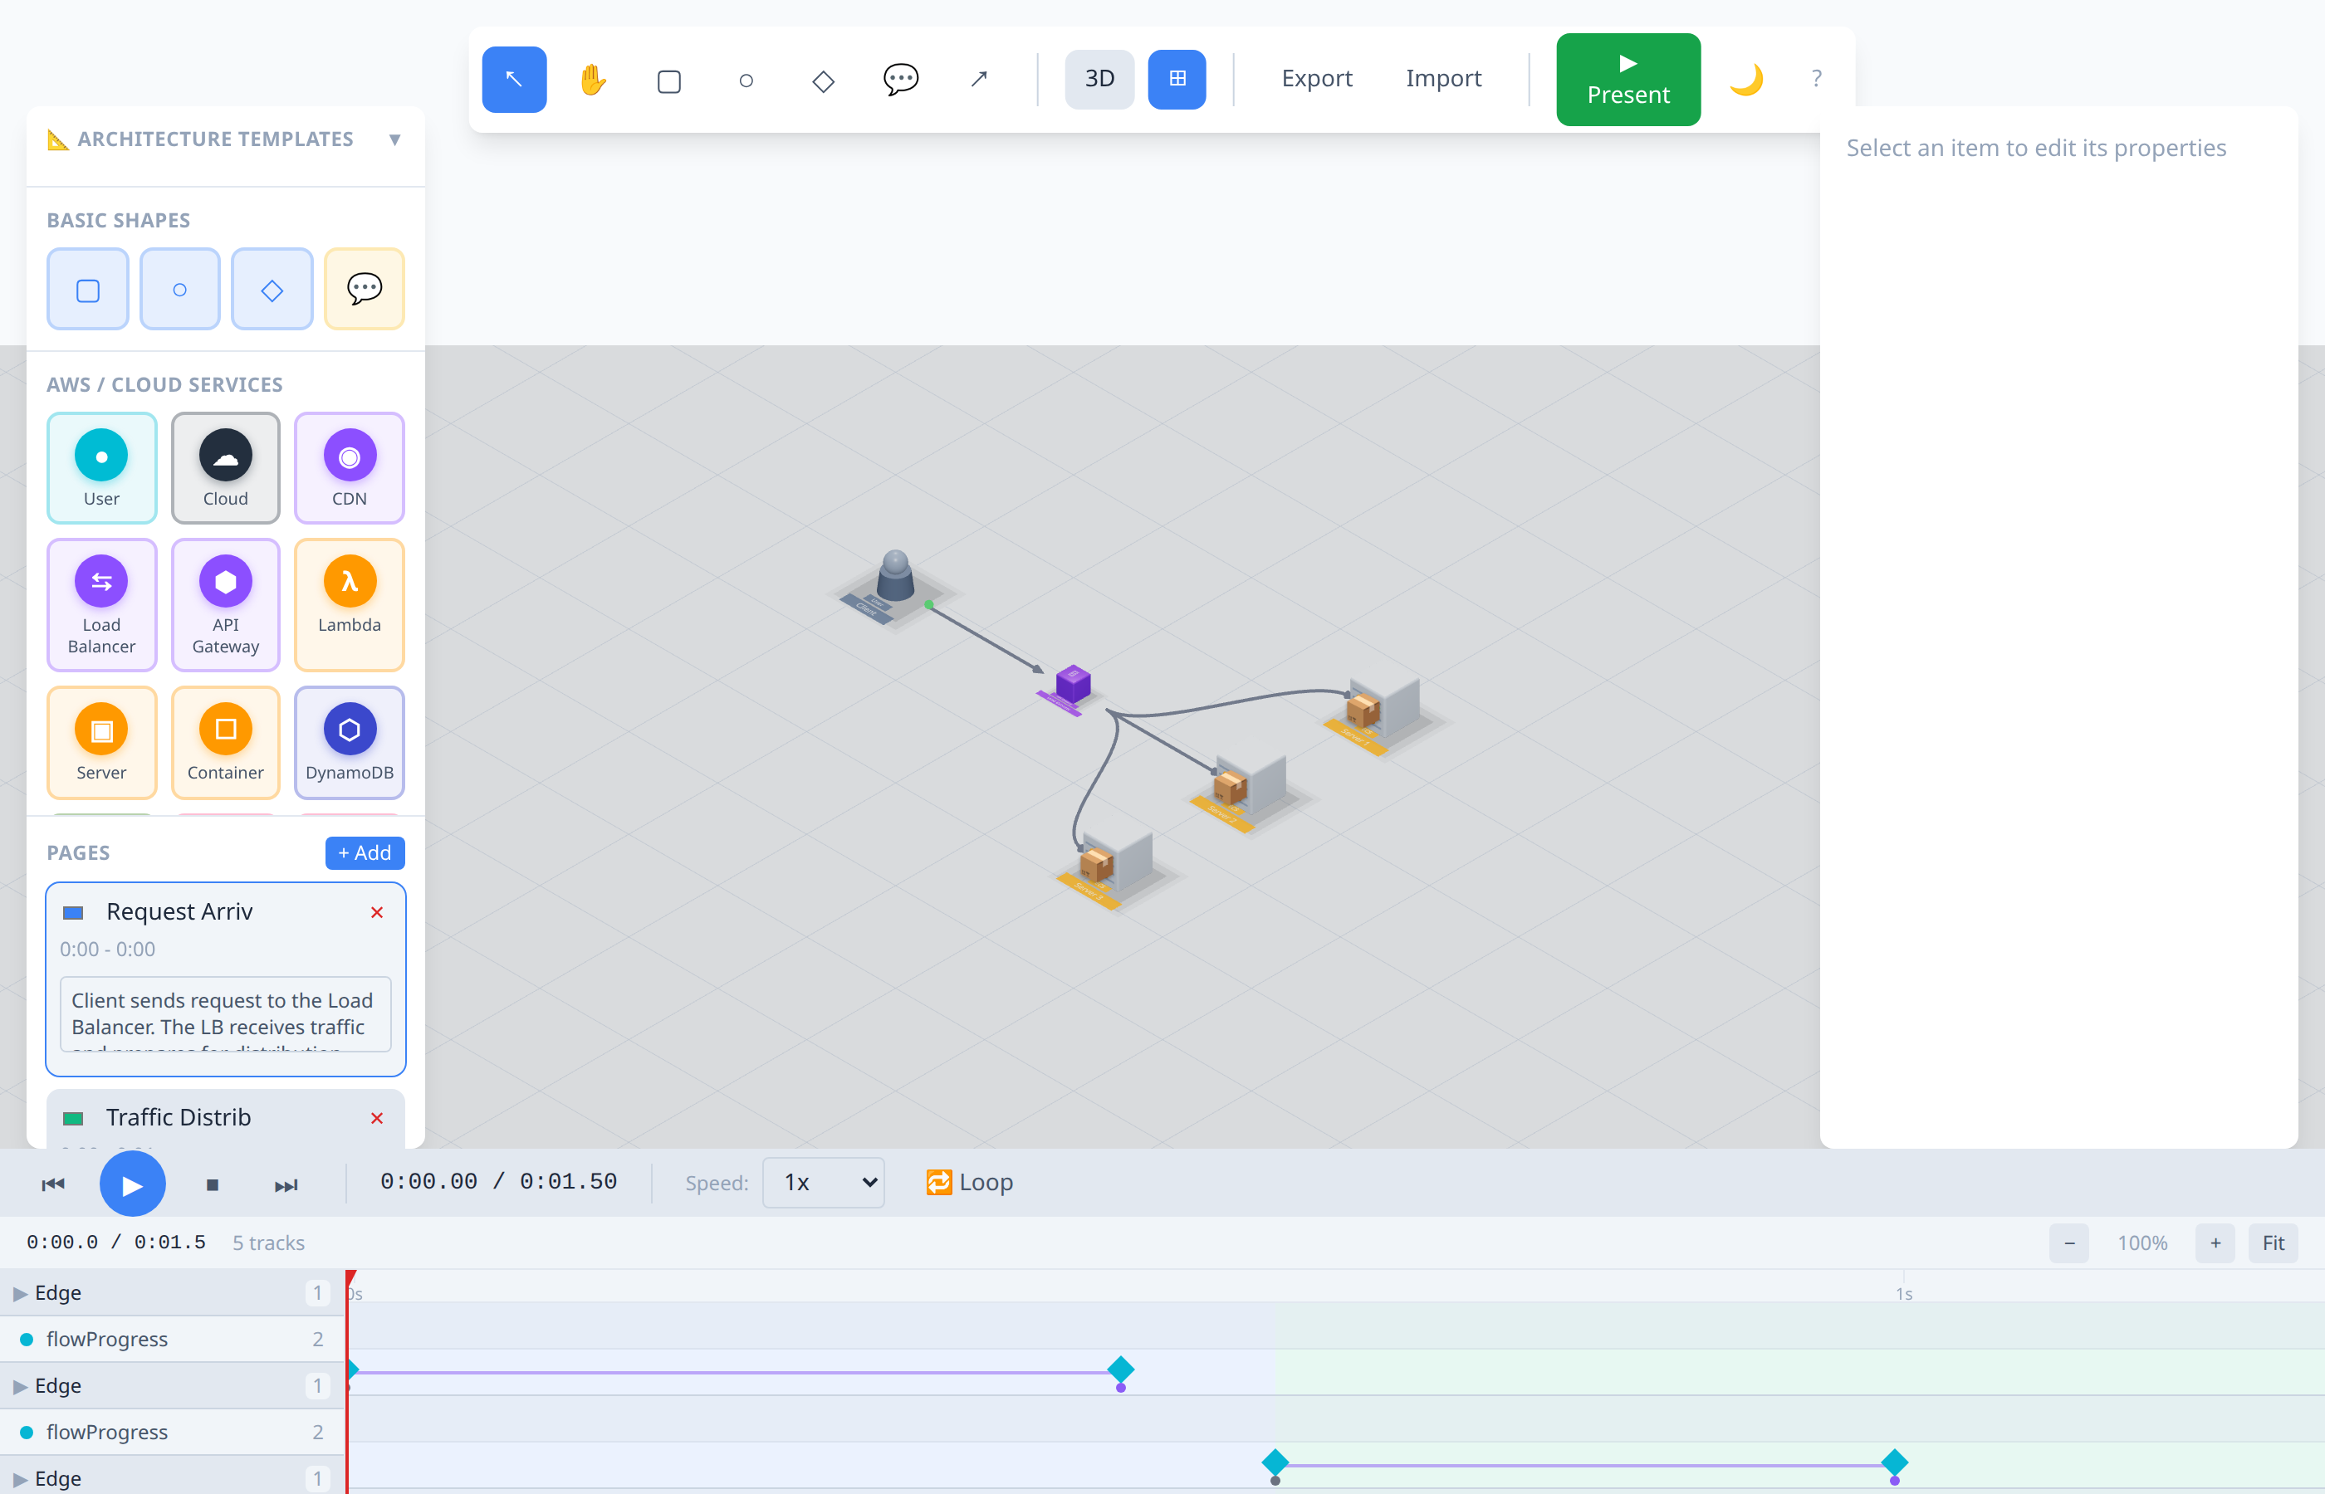Collapse the Architecture Templates panel
Screen dimensions: 2325x1494
(395, 139)
